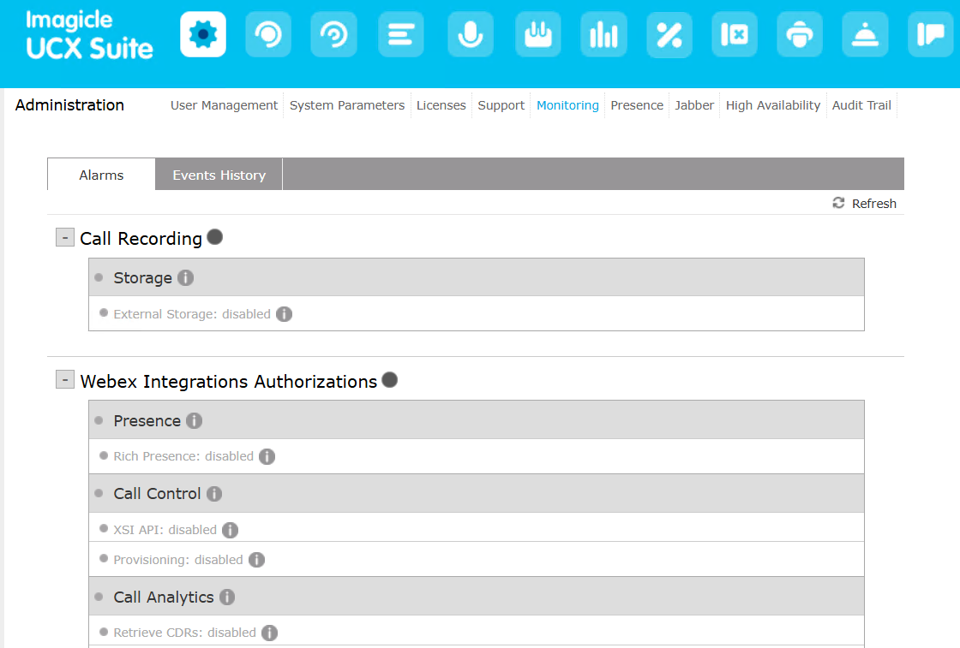This screenshot has height=648, width=960.
Task: Click the Imagicle UCX Suite logo
Action: [89, 35]
